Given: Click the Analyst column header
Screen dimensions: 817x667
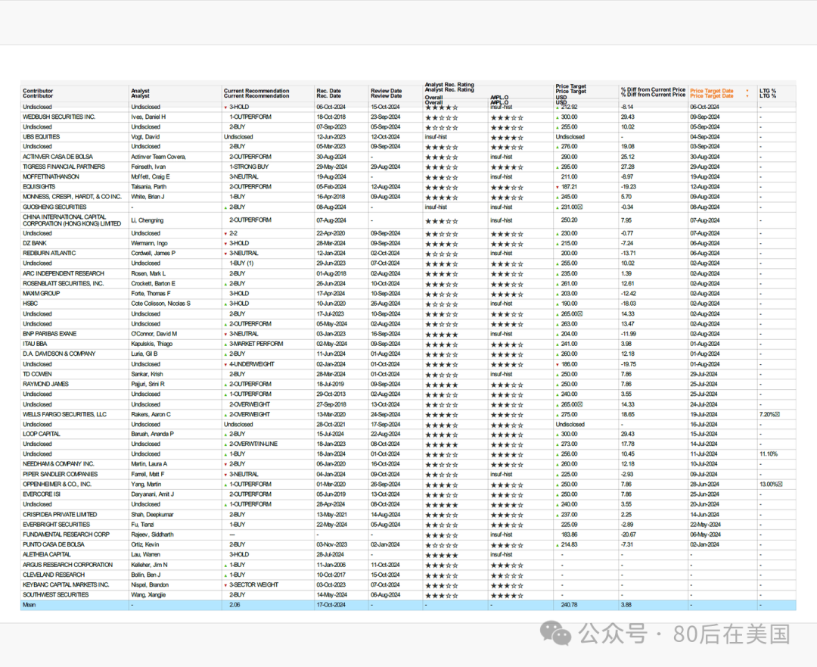Looking at the screenshot, I should (x=140, y=93).
